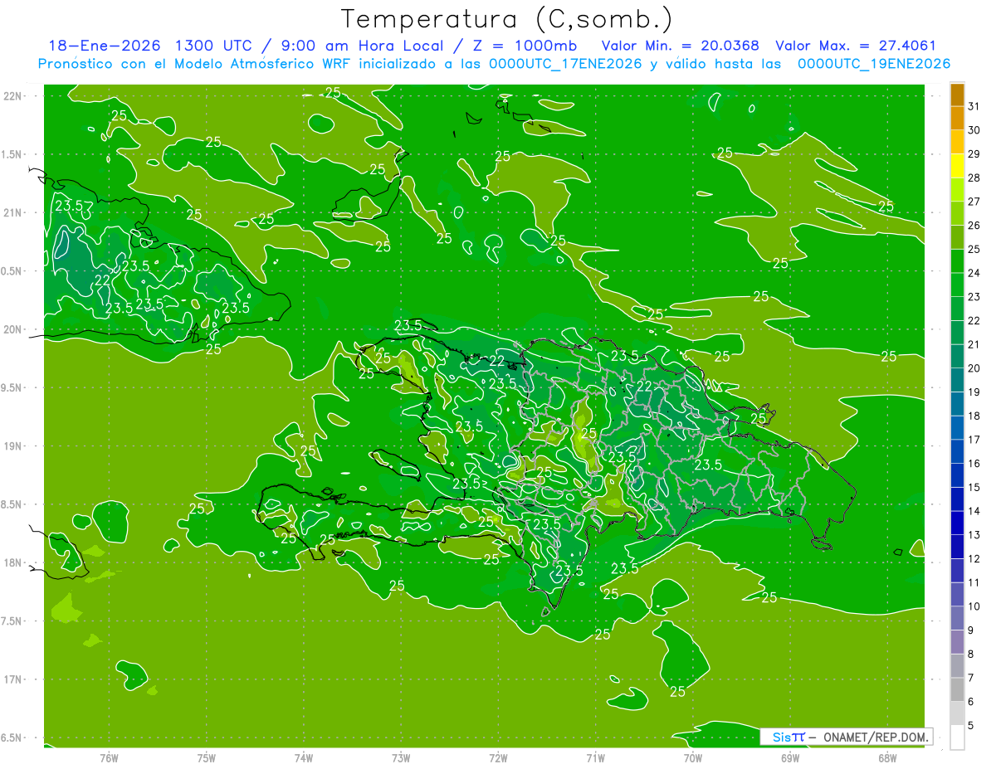The width and height of the screenshot is (996, 769).
Task: Click the "20N" latitude axis label
Action: click(x=14, y=329)
